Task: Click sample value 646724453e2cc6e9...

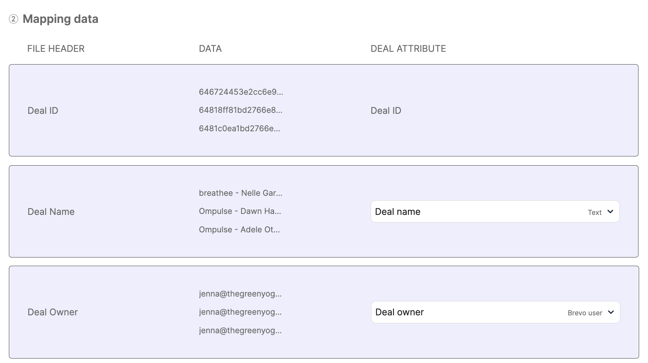Action: tap(241, 92)
